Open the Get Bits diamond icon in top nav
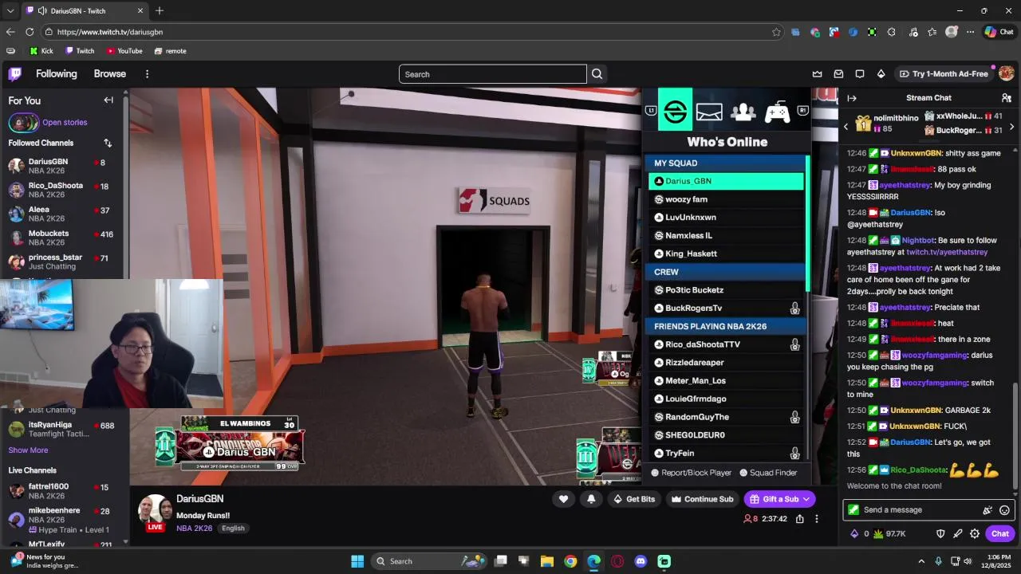The height and width of the screenshot is (574, 1021). (x=881, y=74)
